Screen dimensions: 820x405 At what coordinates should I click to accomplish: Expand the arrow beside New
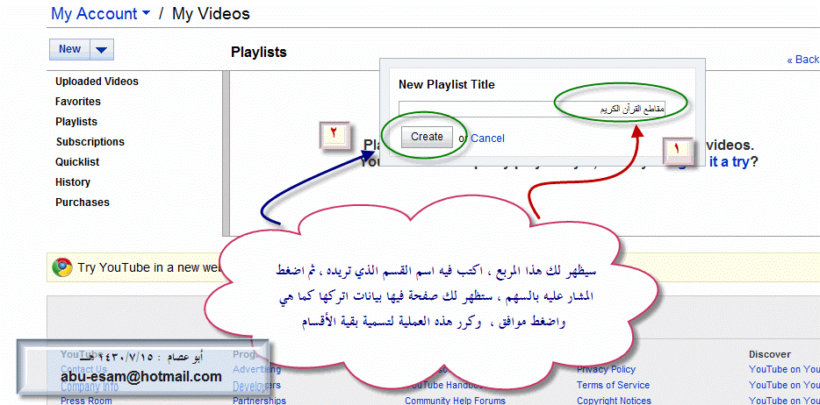click(102, 50)
